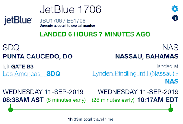
Task: Click the 08:38AM AST departure time
Action: 23,100
